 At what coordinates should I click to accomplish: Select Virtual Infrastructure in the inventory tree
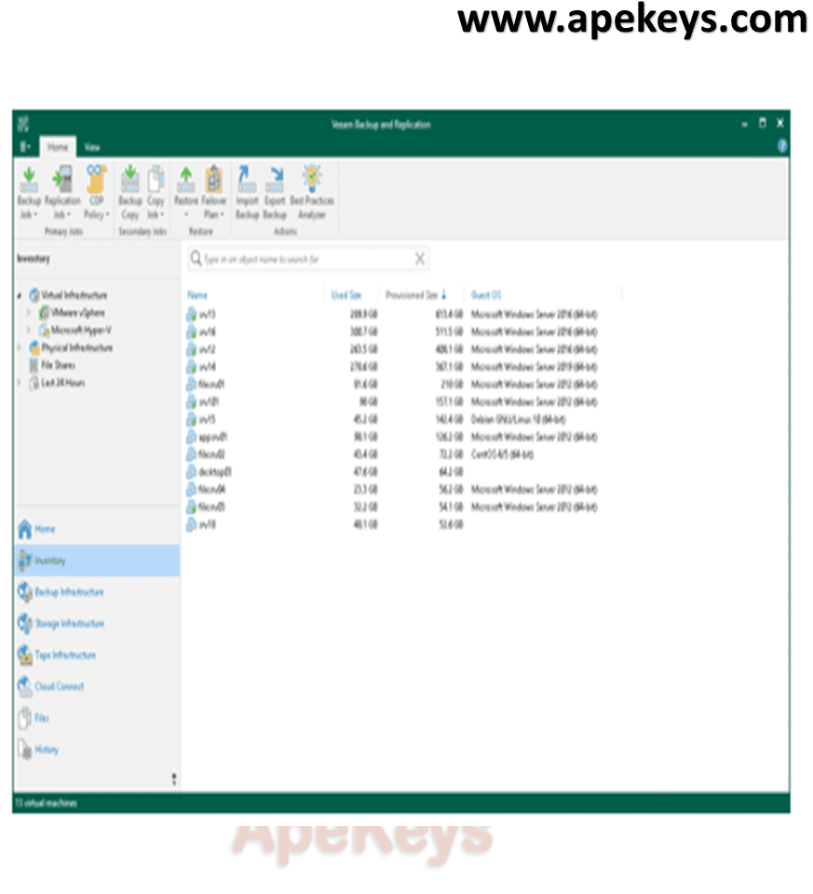[x=68, y=295]
